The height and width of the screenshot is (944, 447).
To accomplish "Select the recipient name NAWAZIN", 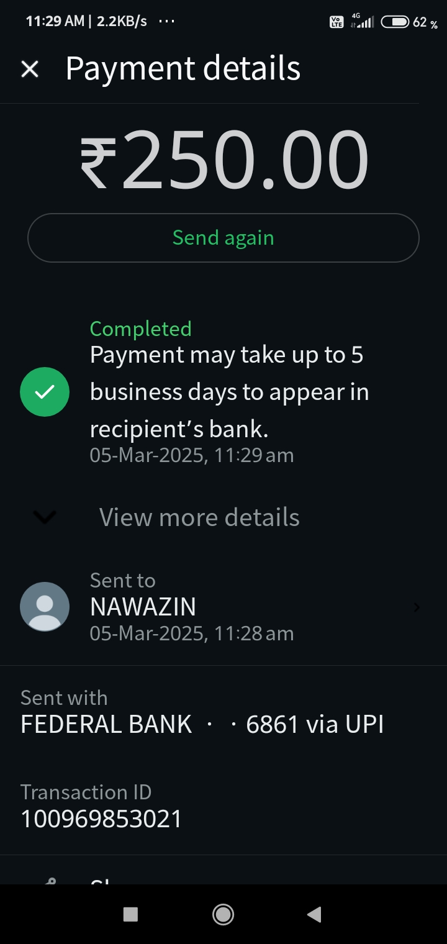I will pyautogui.click(x=143, y=607).
